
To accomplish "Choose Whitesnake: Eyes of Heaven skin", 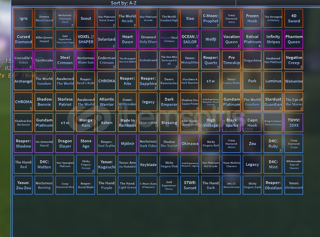I will click(294, 165).
